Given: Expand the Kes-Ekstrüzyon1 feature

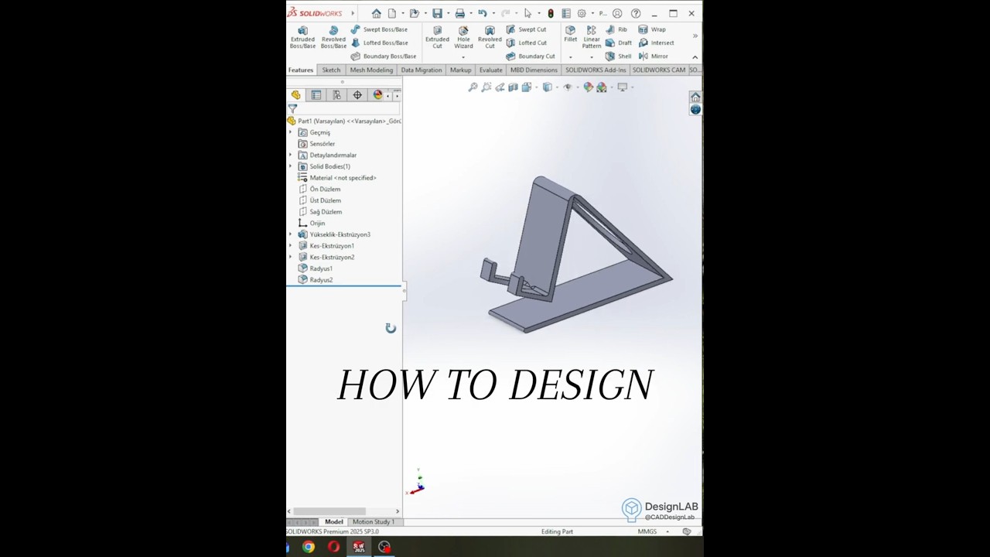Looking at the screenshot, I should pyautogui.click(x=291, y=246).
